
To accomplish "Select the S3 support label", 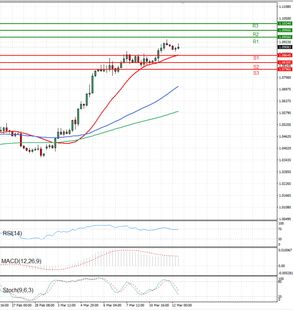I will [255, 73].
